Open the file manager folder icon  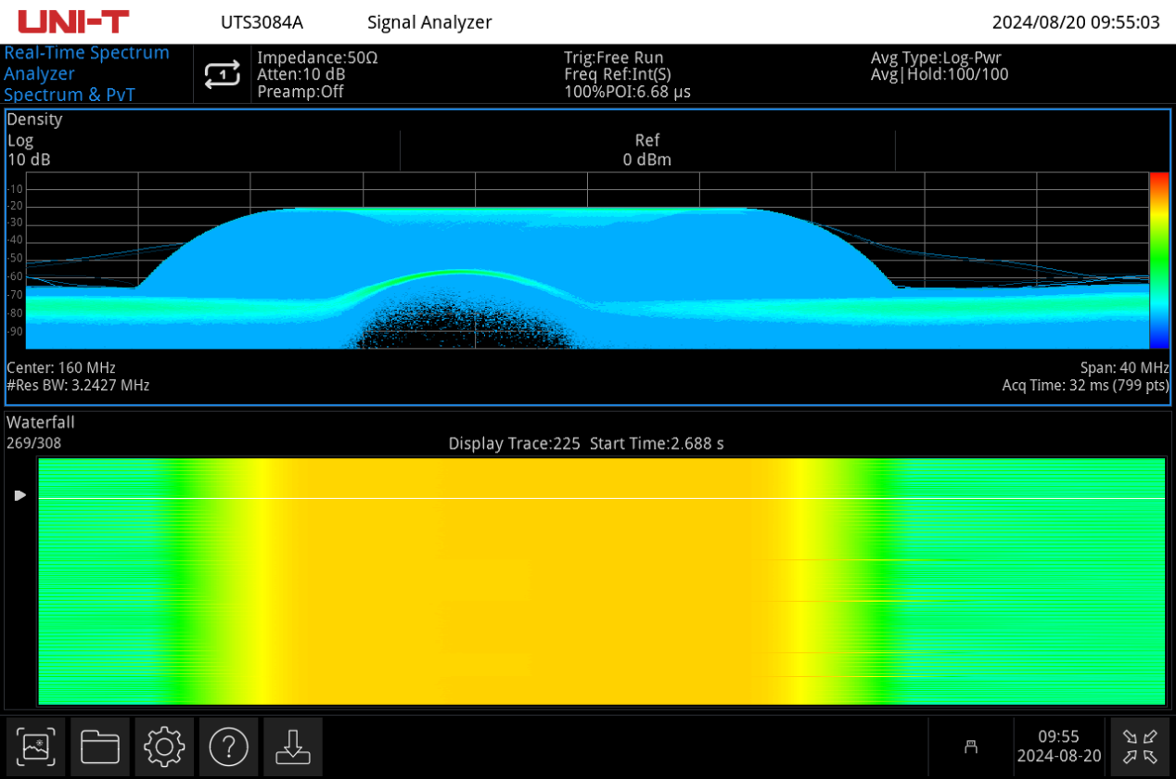point(100,746)
